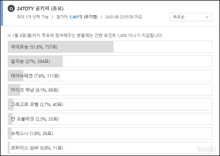Click the empty white area of the 브라이스 삼바 bar

(x=136, y=148)
